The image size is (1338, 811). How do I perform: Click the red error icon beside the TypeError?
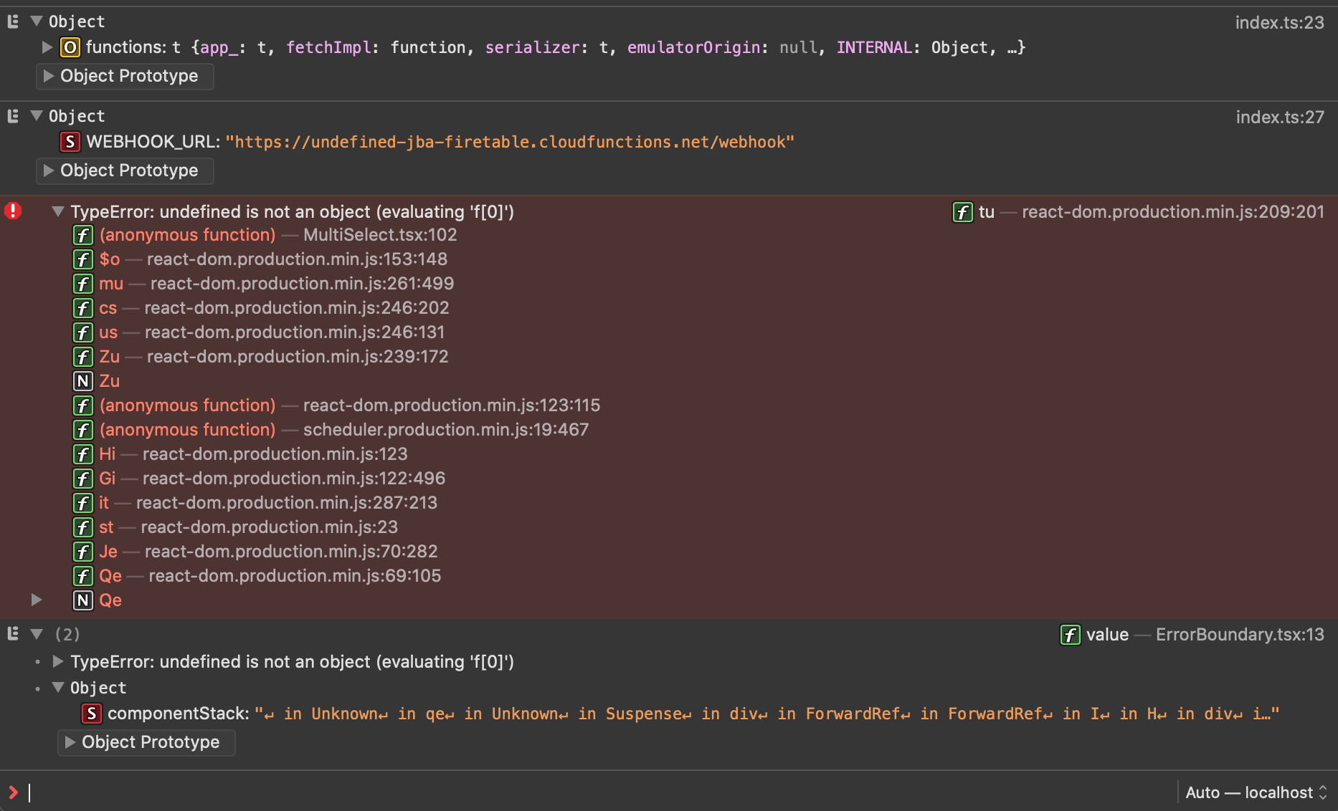14,211
